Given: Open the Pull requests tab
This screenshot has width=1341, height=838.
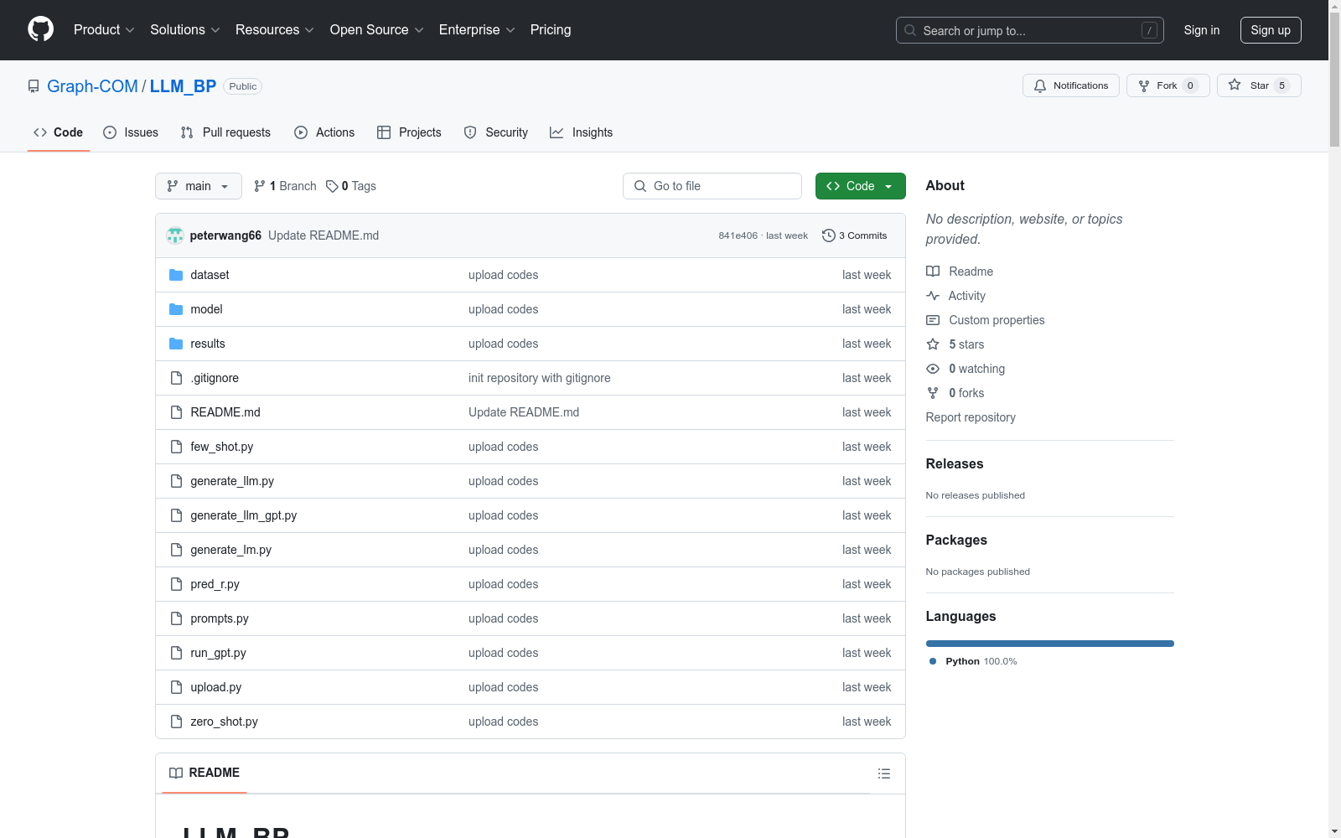Looking at the screenshot, I should point(225,132).
